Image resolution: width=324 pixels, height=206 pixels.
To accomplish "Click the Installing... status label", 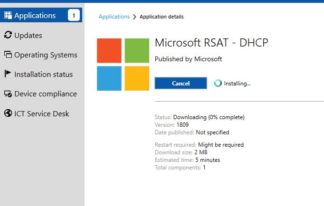I will click(x=237, y=84).
